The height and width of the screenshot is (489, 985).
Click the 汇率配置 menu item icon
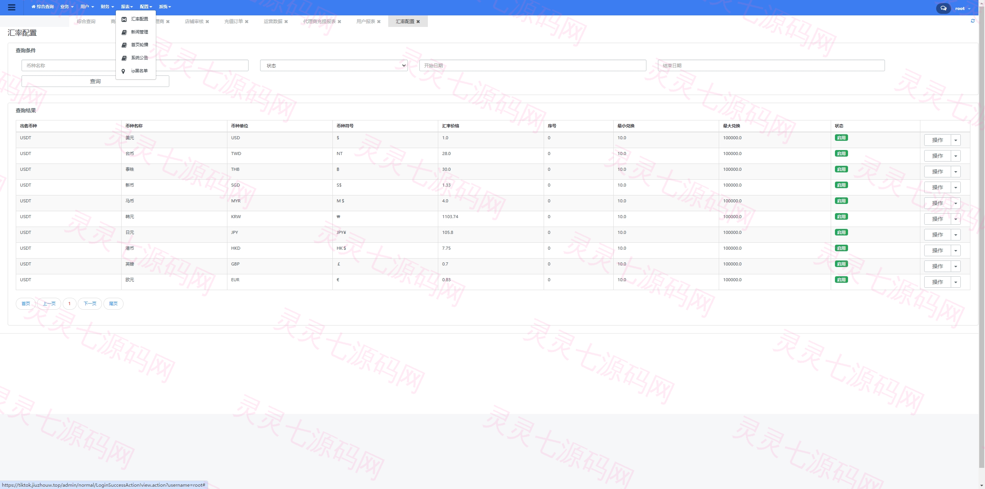[124, 19]
